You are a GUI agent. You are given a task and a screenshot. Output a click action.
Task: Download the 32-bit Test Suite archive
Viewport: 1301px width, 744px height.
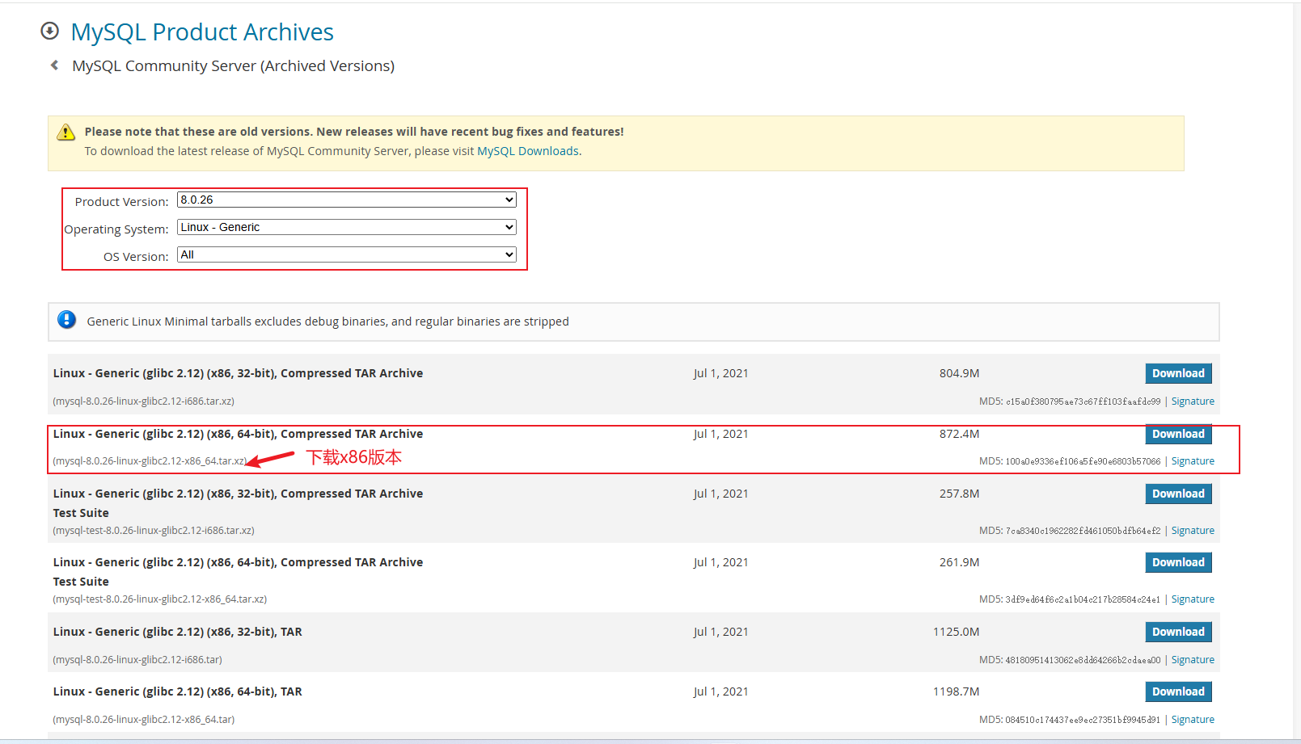[x=1177, y=494]
